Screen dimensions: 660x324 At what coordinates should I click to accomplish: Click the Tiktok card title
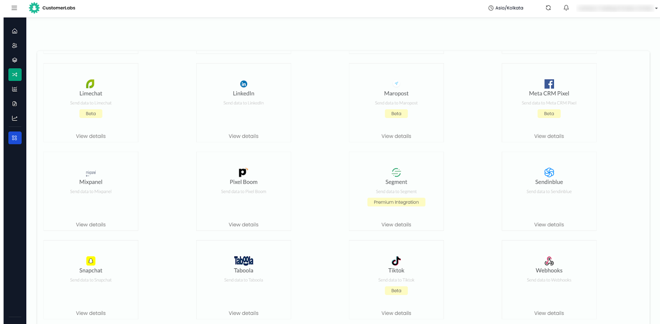tap(396, 271)
